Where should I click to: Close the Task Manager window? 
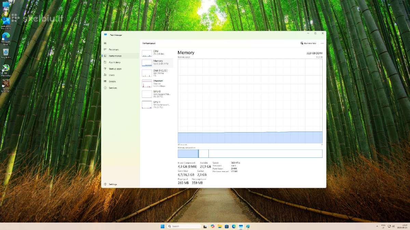(x=322, y=33)
